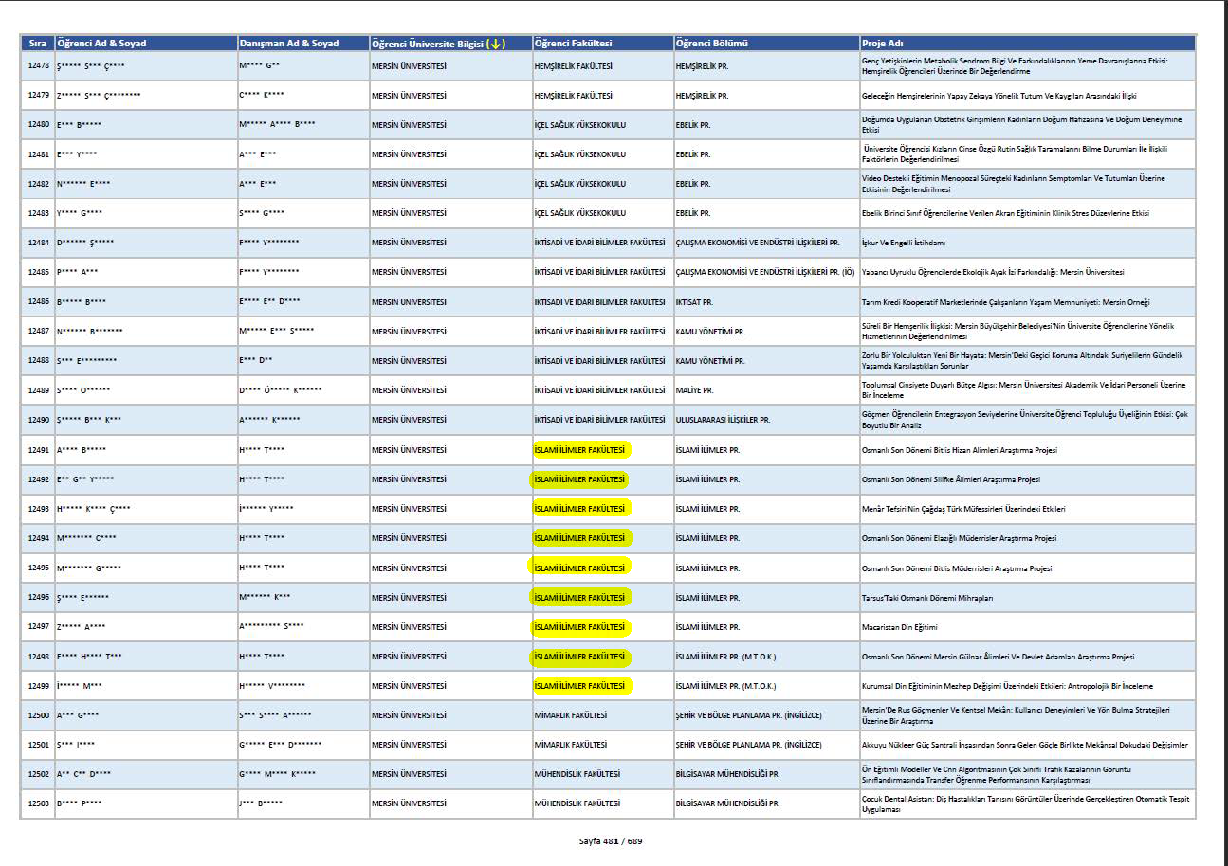Click the "Öğrenci Ad & Soyad" column header
This screenshot has width=1228, height=866.
pyautogui.click(x=102, y=44)
